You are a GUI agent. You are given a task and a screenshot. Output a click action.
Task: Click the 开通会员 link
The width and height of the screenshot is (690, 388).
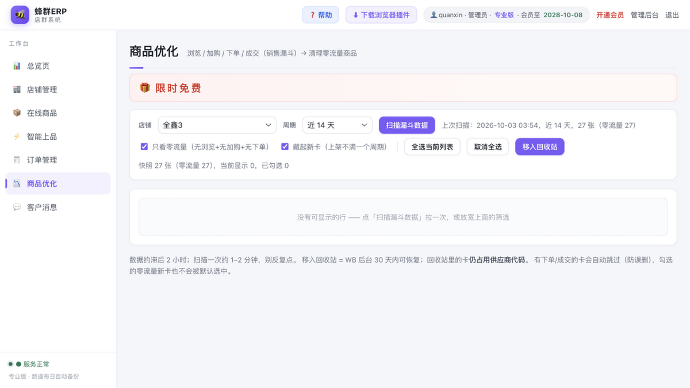tap(610, 15)
